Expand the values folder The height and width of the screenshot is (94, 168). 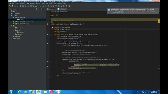point(13,36)
